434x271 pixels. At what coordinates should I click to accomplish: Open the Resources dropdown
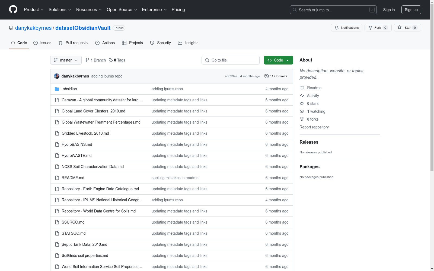(89, 9)
